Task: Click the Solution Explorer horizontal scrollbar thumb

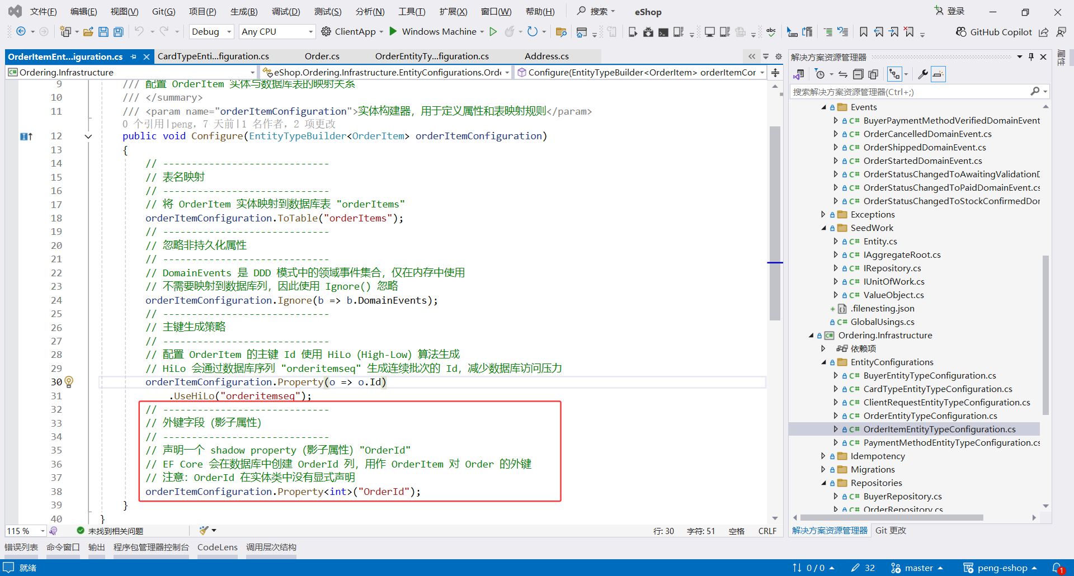Action: 892,518
